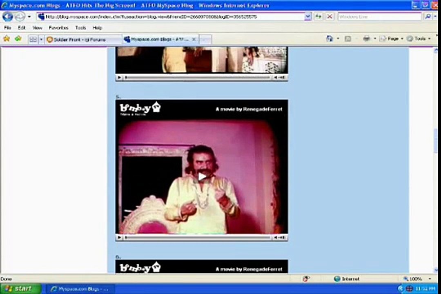Click the Print toolbar icon
Image resolution: width=441 pixels, height=294 pixels.
(x=366, y=38)
